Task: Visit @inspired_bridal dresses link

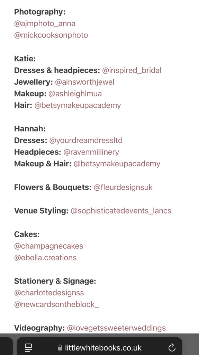Action: (x=132, y=70)
